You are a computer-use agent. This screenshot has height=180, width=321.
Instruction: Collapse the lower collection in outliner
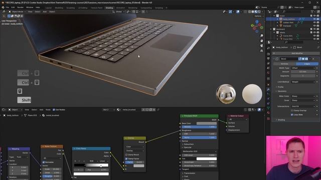coord(274,15)
